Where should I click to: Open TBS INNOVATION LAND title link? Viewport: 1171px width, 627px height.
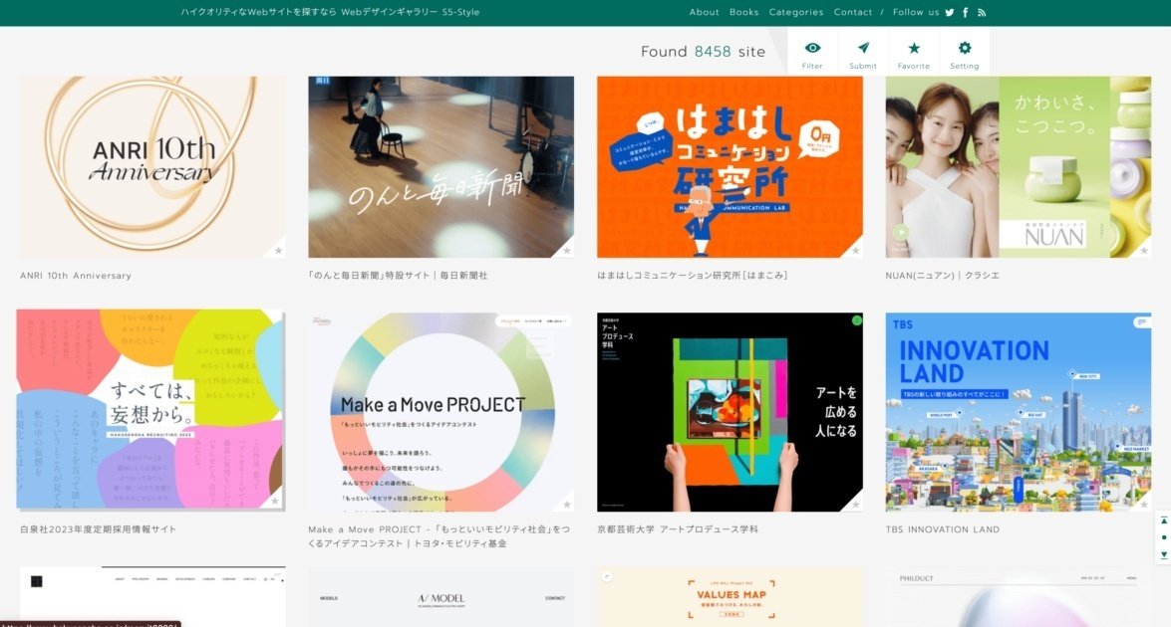click(x=943, y=529)
